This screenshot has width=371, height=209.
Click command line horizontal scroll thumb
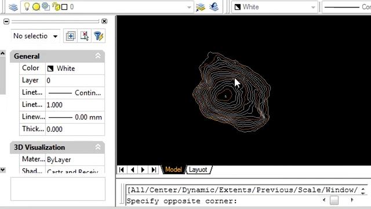tap(334, 200)
